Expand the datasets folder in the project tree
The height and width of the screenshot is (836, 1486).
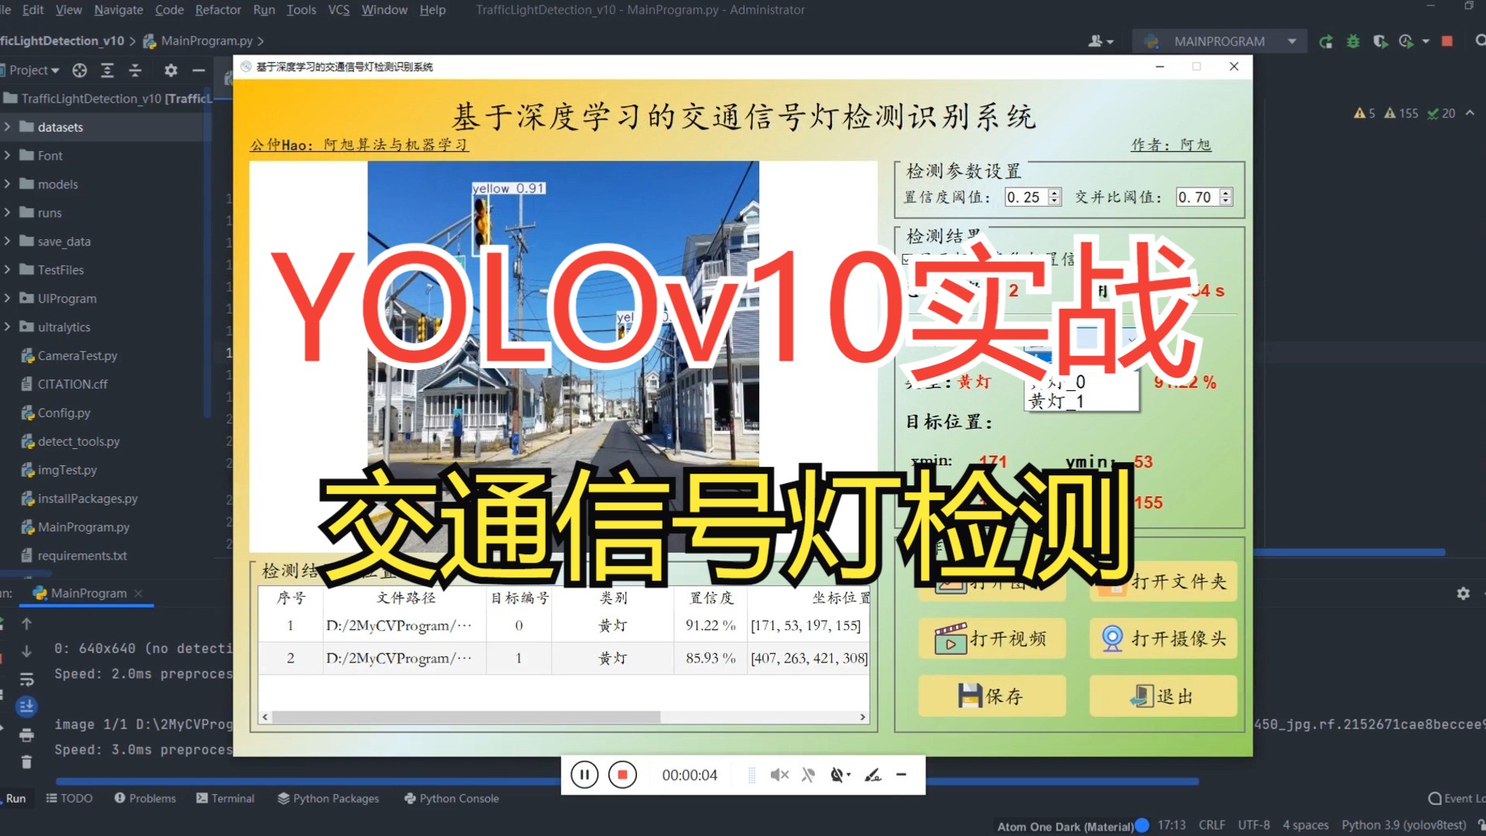tap(8, 126)
